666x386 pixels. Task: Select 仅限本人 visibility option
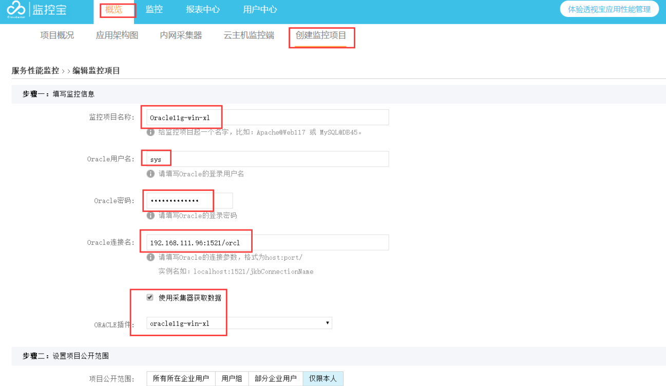[x=323, y=379]
